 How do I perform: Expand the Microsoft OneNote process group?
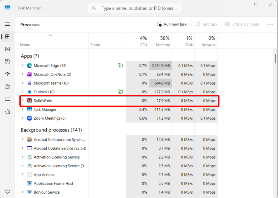point(22,74)
